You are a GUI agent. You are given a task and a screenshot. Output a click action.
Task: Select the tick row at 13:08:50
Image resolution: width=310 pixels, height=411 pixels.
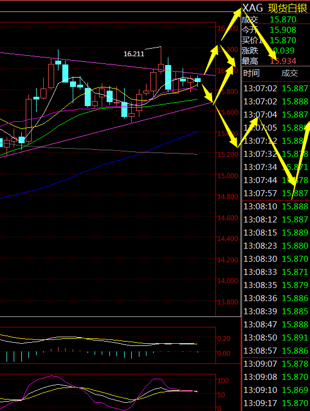[276, 337]
